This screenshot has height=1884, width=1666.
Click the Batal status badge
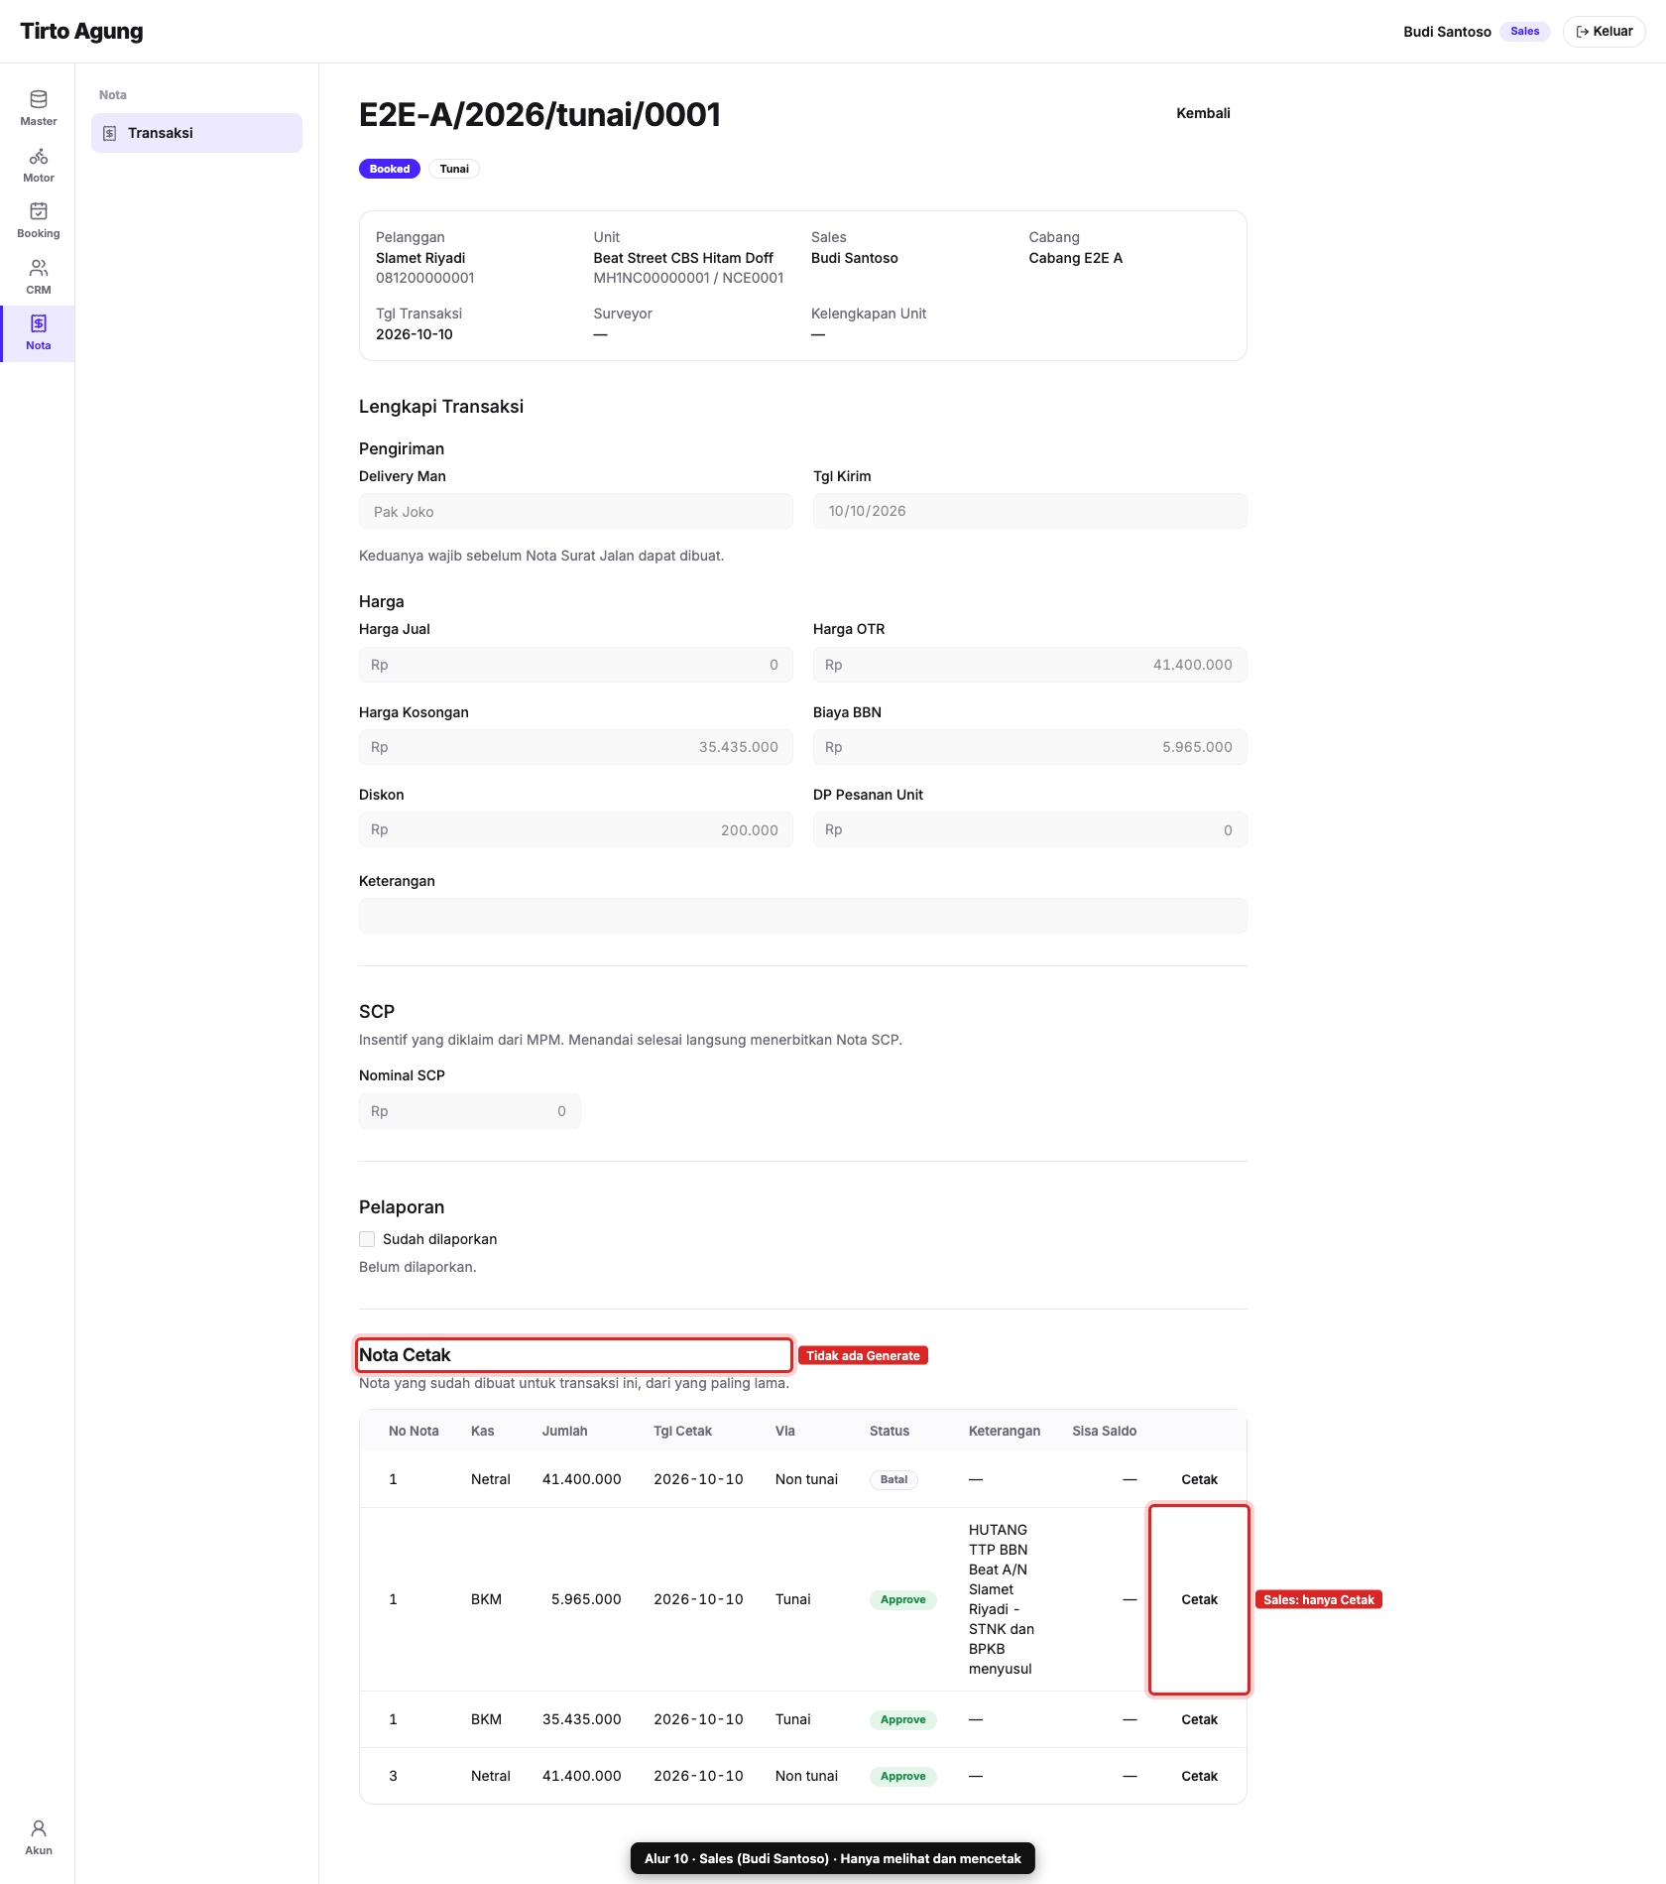click(x=893, y=1479)
